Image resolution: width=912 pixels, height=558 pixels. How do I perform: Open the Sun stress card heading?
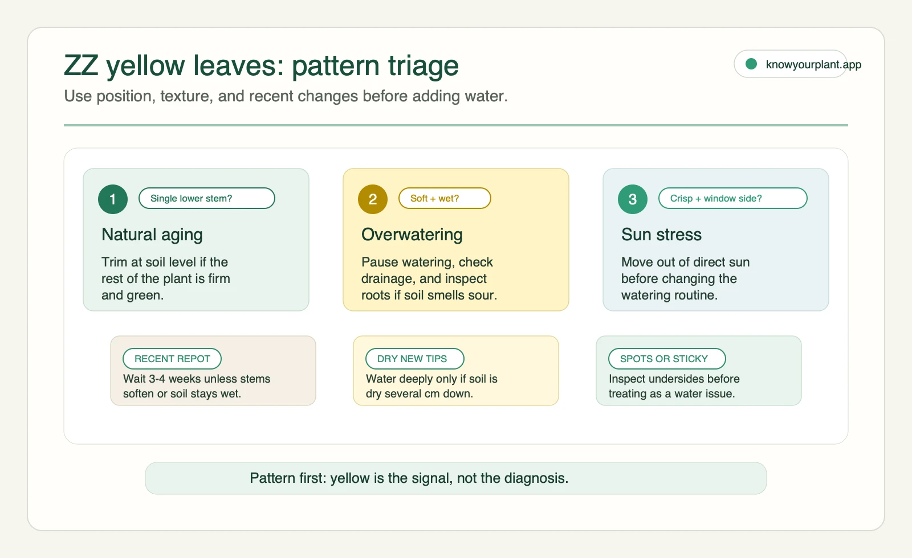pos(661,235)
